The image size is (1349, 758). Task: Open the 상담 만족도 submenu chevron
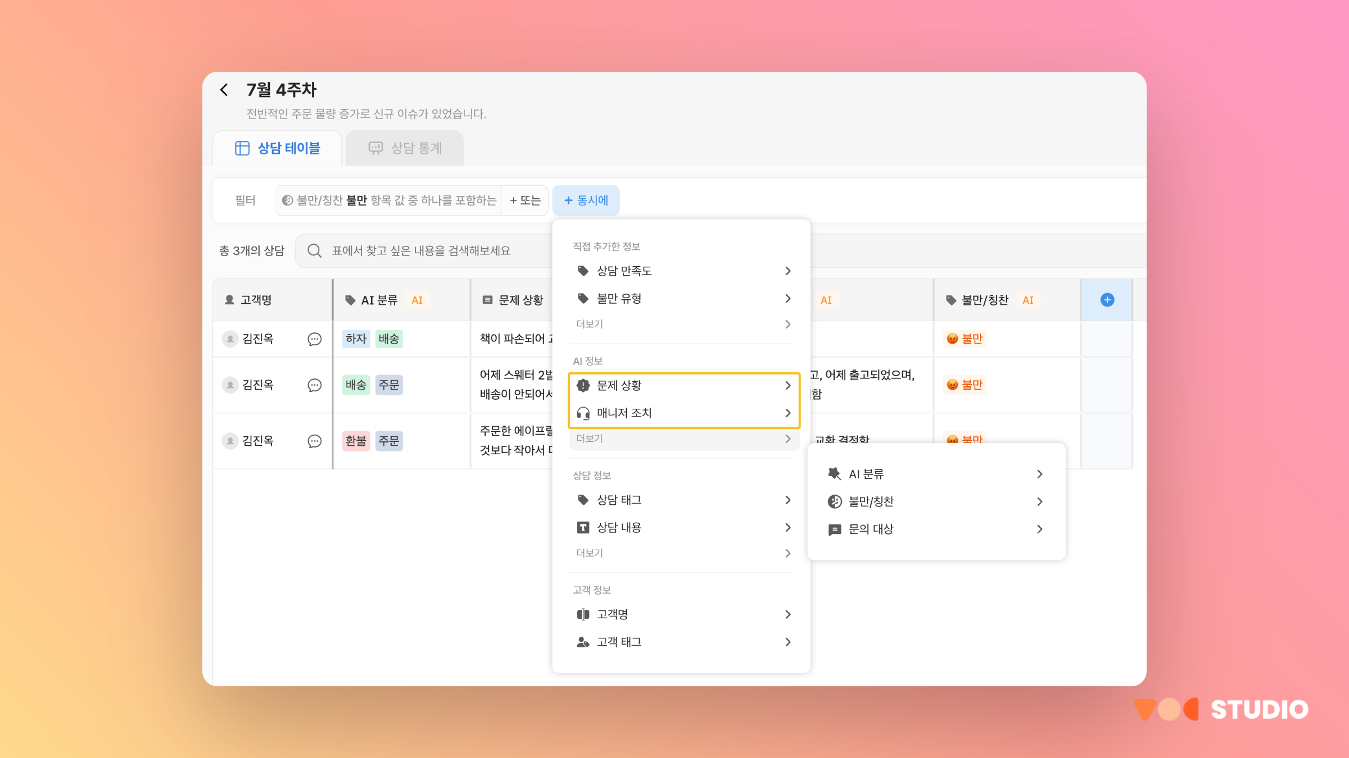coord(787,271)
